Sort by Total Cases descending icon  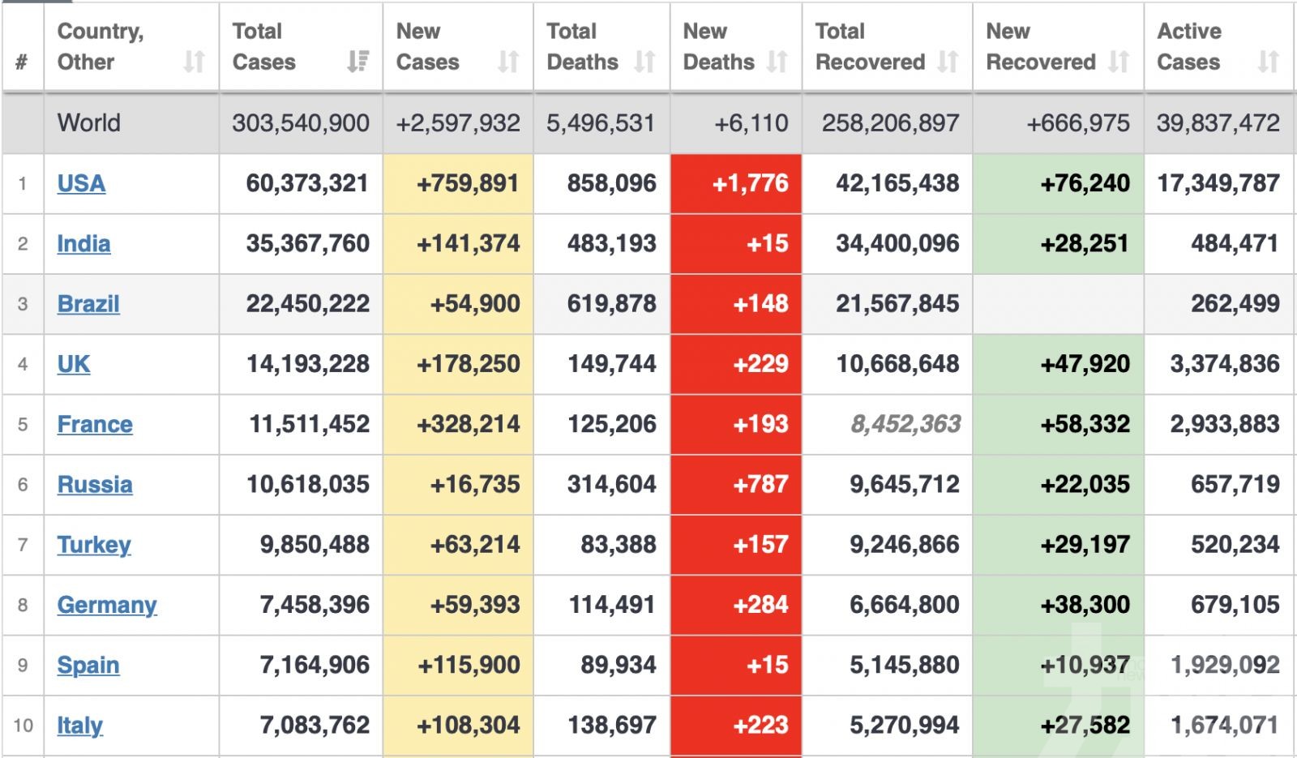(357, 62)
